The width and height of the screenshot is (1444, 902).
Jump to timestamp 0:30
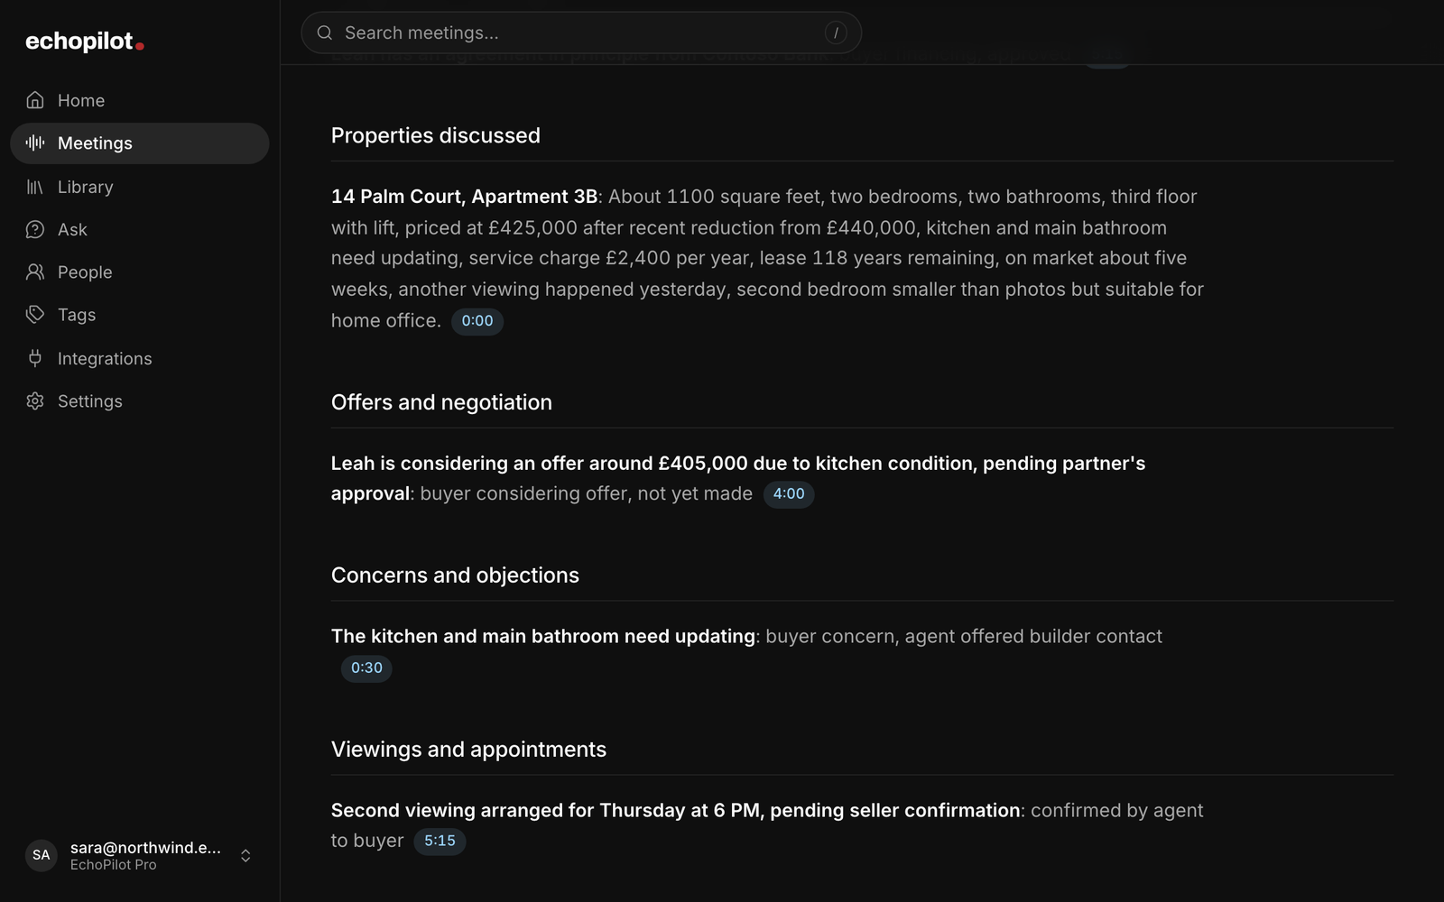(x=366, y=668)
